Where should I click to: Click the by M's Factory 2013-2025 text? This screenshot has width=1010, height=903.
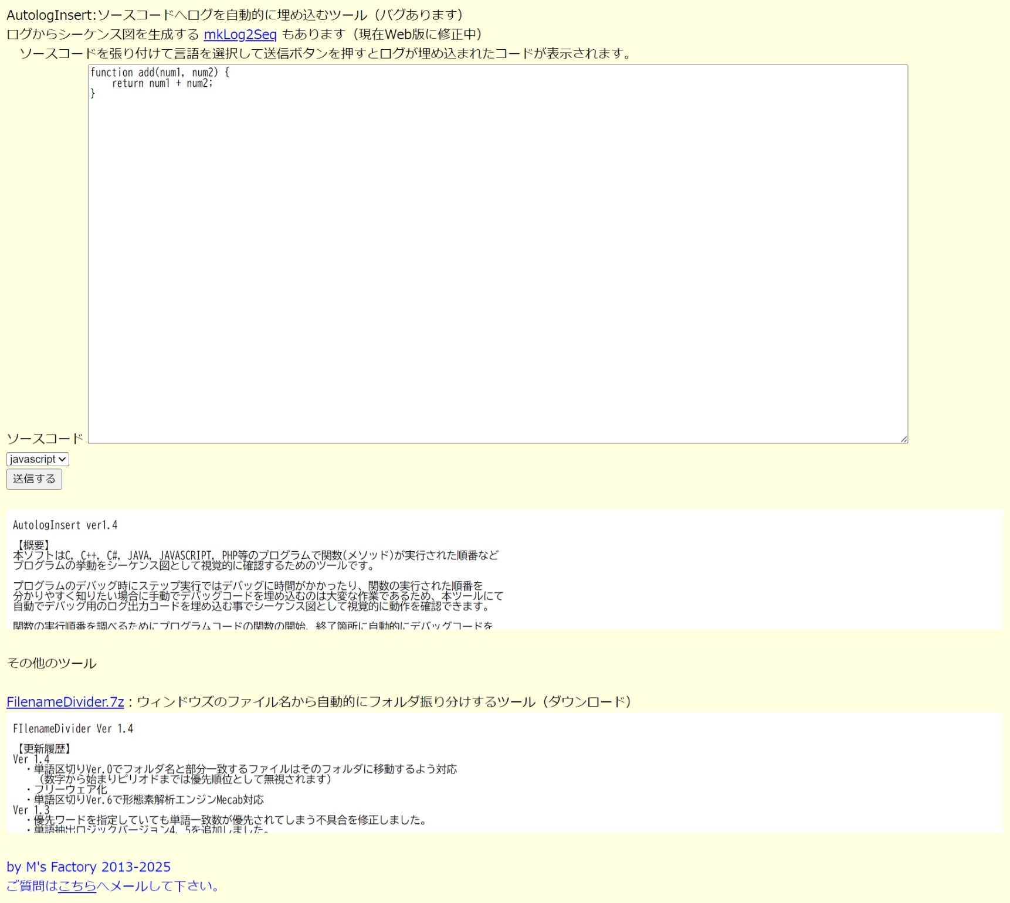(88, 867)
